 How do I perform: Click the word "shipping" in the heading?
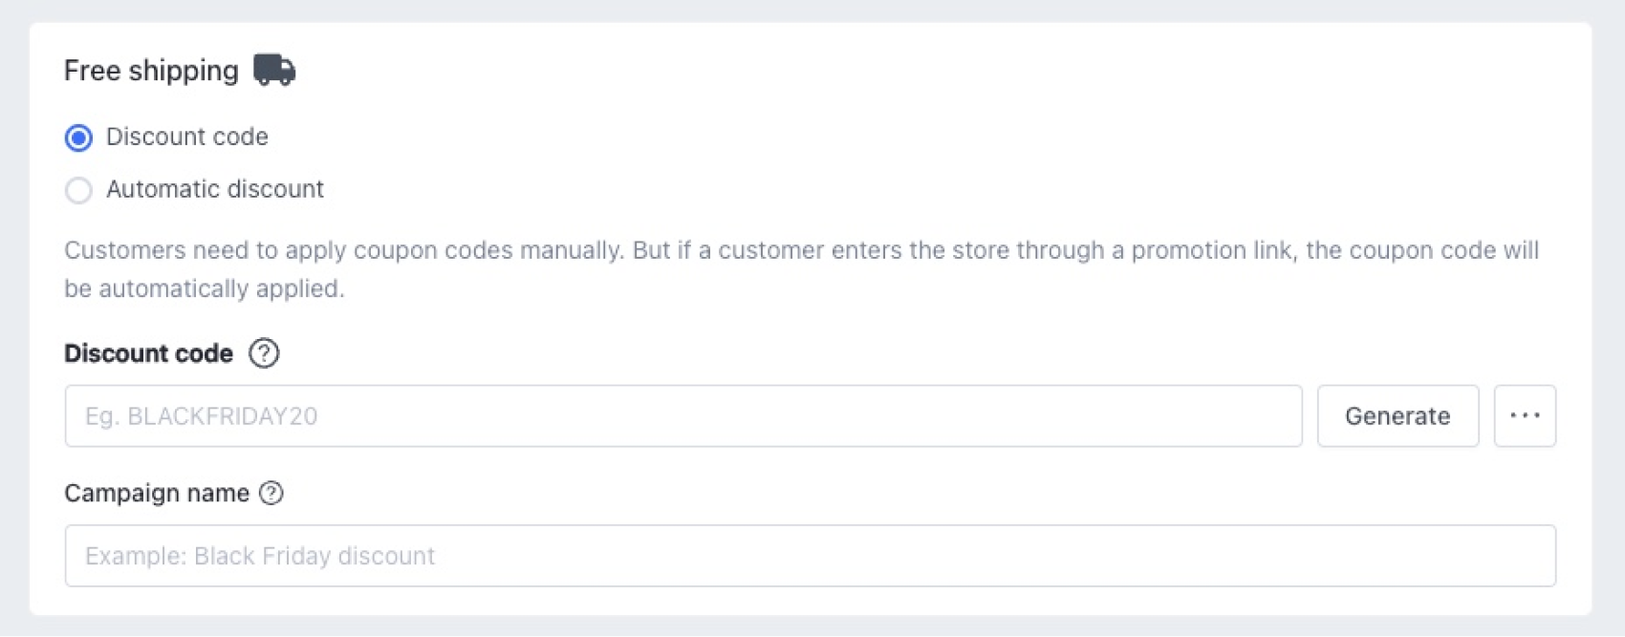click(x=184, y=71)
